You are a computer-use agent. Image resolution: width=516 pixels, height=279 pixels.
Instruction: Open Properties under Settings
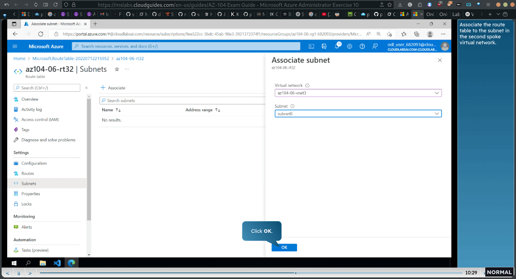point(30,194)
